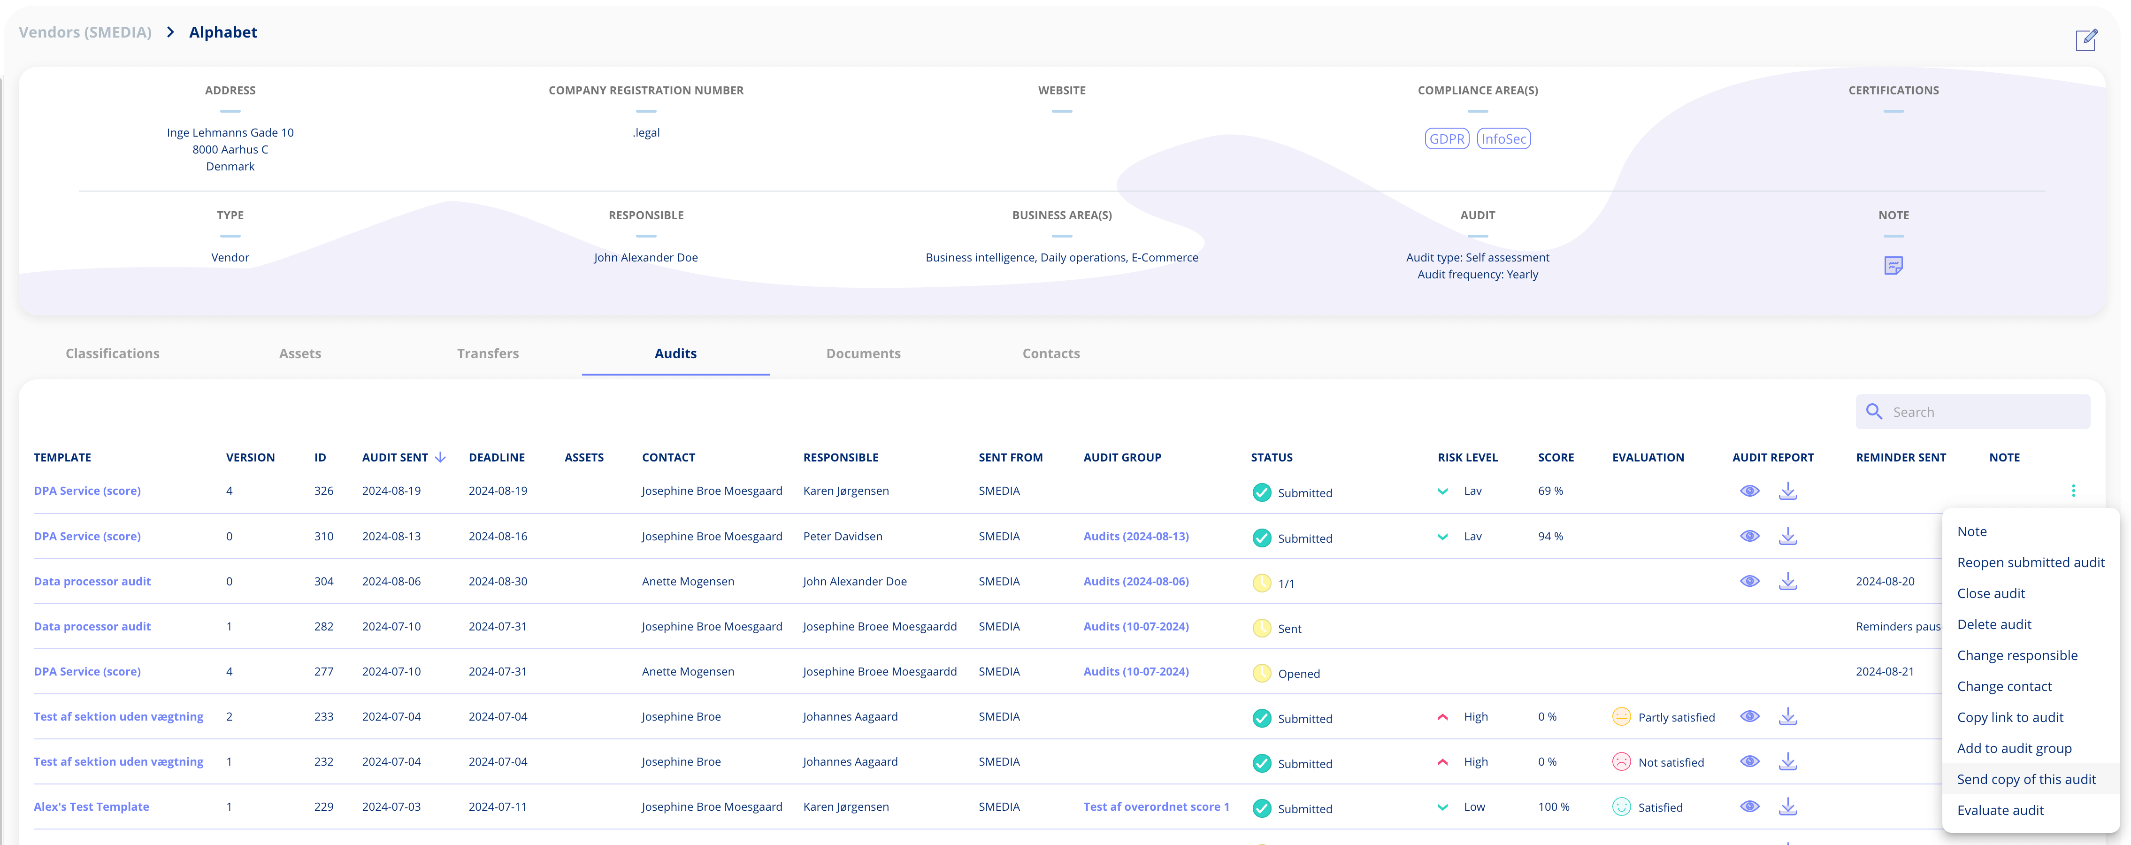Open Test af overordnet score 1 group

coord(1157,807)
